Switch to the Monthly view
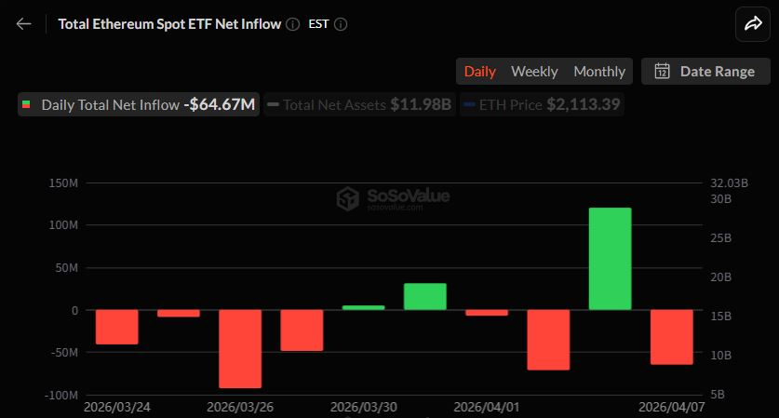The width and height of the screenshot is (779, 418). pyautogui.click(x=599, y=72)
